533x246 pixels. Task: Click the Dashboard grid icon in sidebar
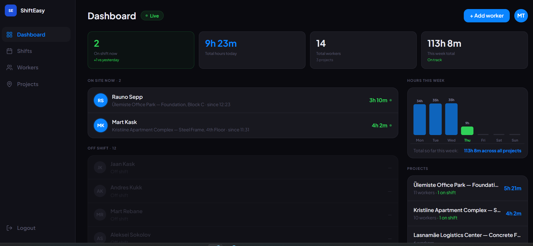[x=9, y=35]
